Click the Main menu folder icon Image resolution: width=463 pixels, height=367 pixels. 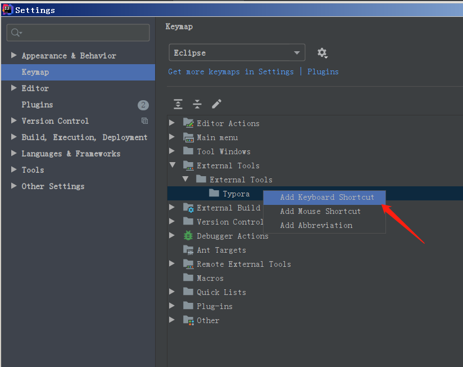[188, 137]
